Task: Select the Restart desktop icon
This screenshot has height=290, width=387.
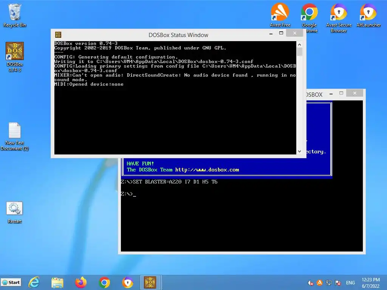Action: point(15,213)
